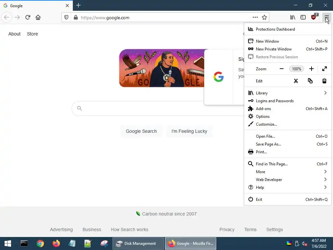Open Logins and Passwords

point(288,101)
